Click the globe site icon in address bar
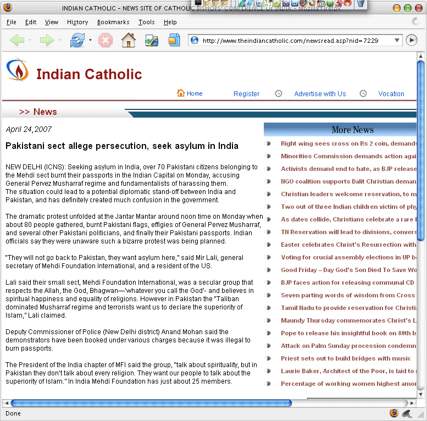The image size is (427, 421). pos(195,40)
